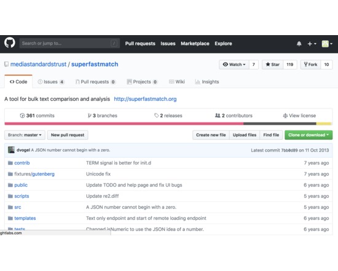This screenshot has width=338, height=271.
Task: Click the contrib folder icon
Action: (10, 163)
